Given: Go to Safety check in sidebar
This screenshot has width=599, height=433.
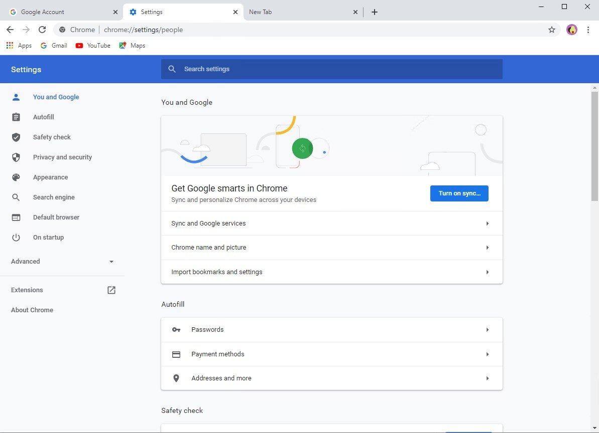Looking at the screenshot, I should tap(52, 137).
